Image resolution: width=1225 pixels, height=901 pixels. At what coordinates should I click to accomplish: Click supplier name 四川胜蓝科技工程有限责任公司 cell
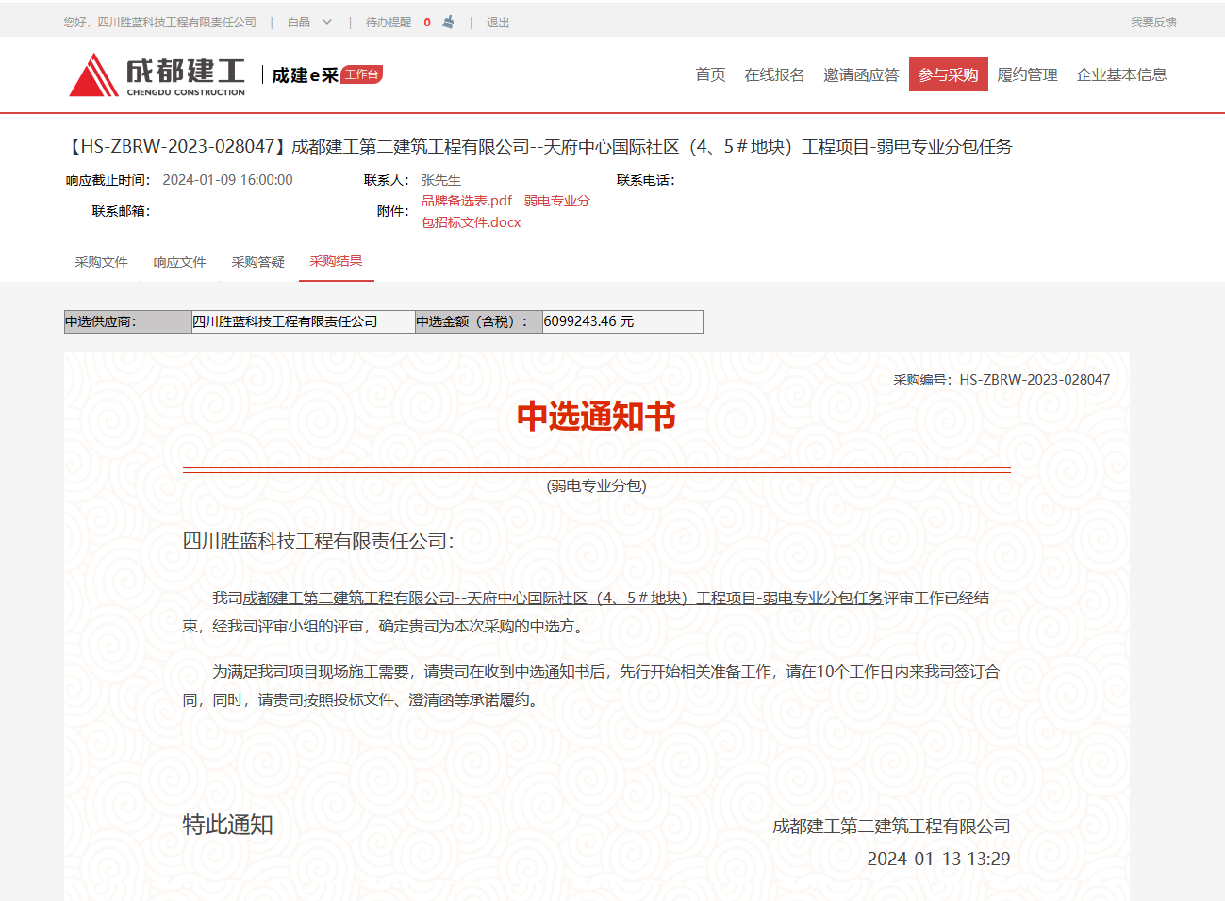[x=303, y=321]
